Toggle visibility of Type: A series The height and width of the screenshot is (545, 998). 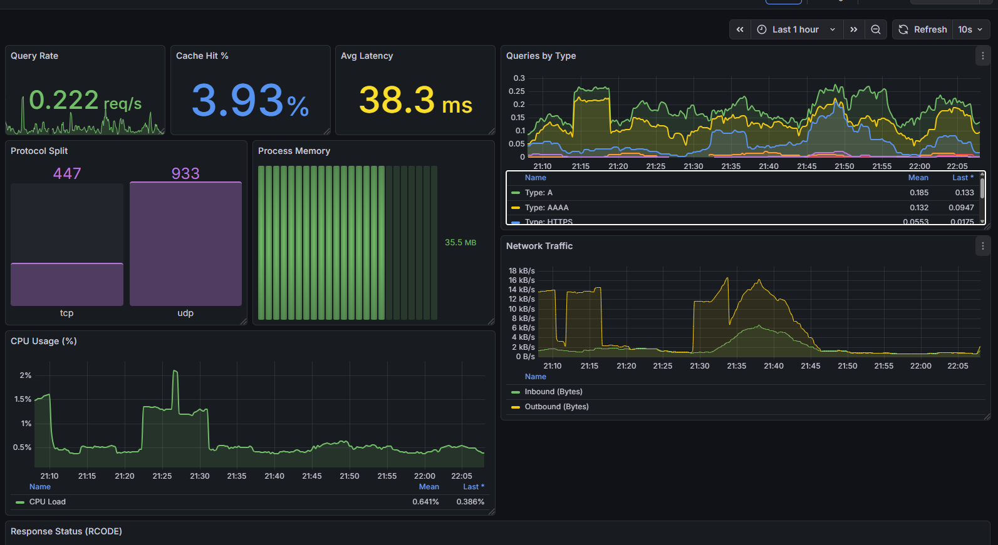tap(538, 193)
